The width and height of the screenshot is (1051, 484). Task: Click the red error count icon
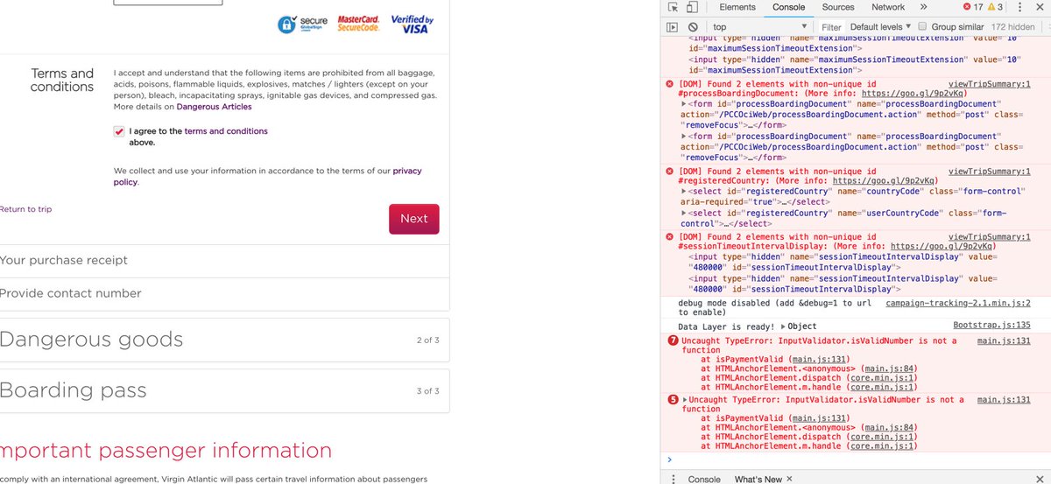(x=966, y=7)
